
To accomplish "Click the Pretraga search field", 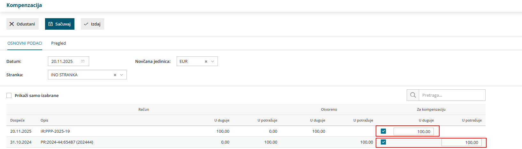I will click(x=452, y=95).
